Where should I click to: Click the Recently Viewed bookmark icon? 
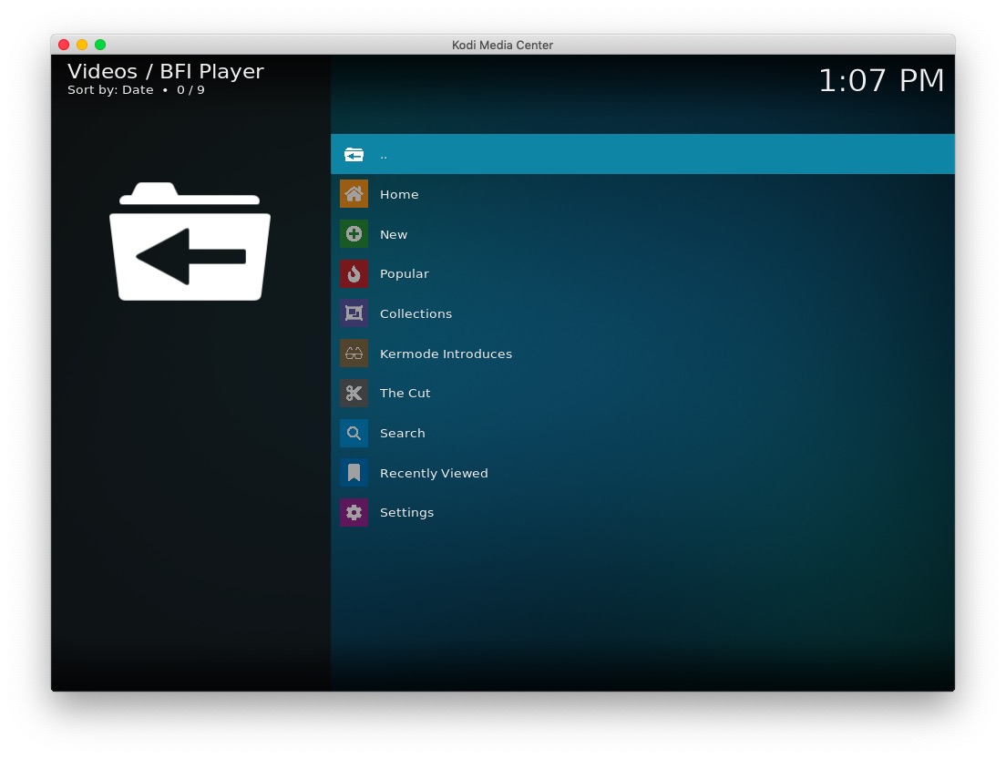click(354, 473)
